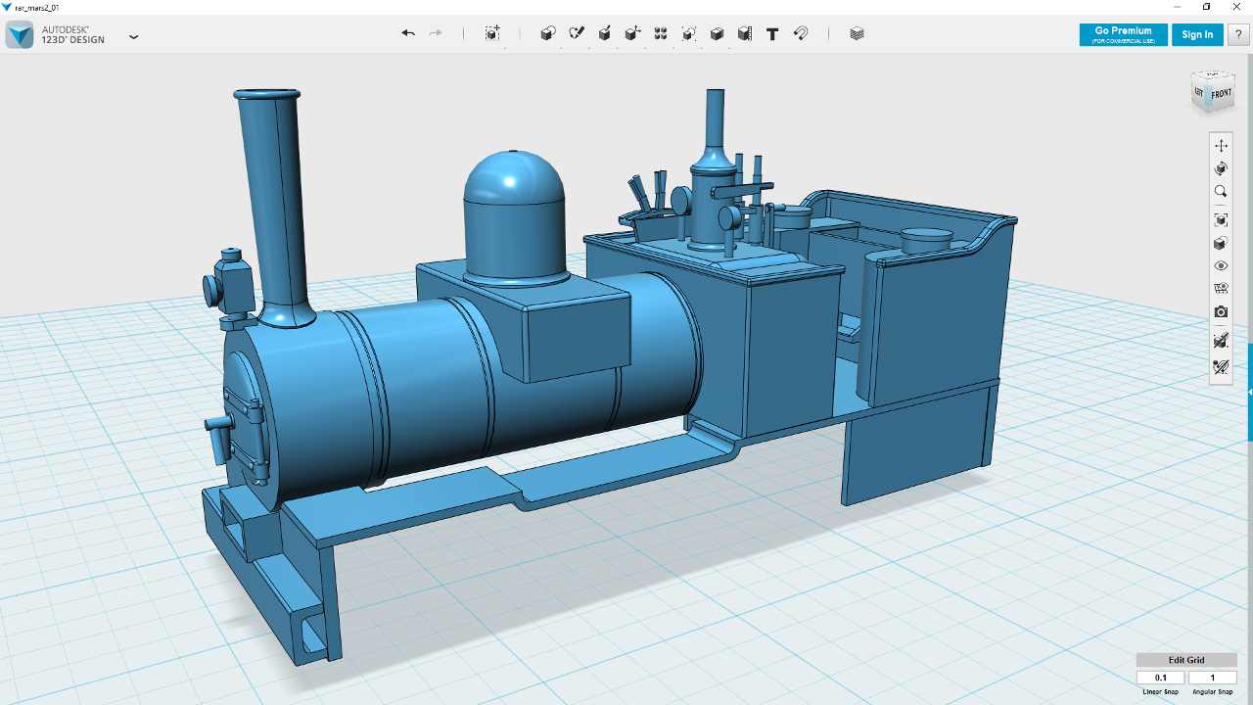
Task: Open the Help question mark button
Action: click(1238, 34)
